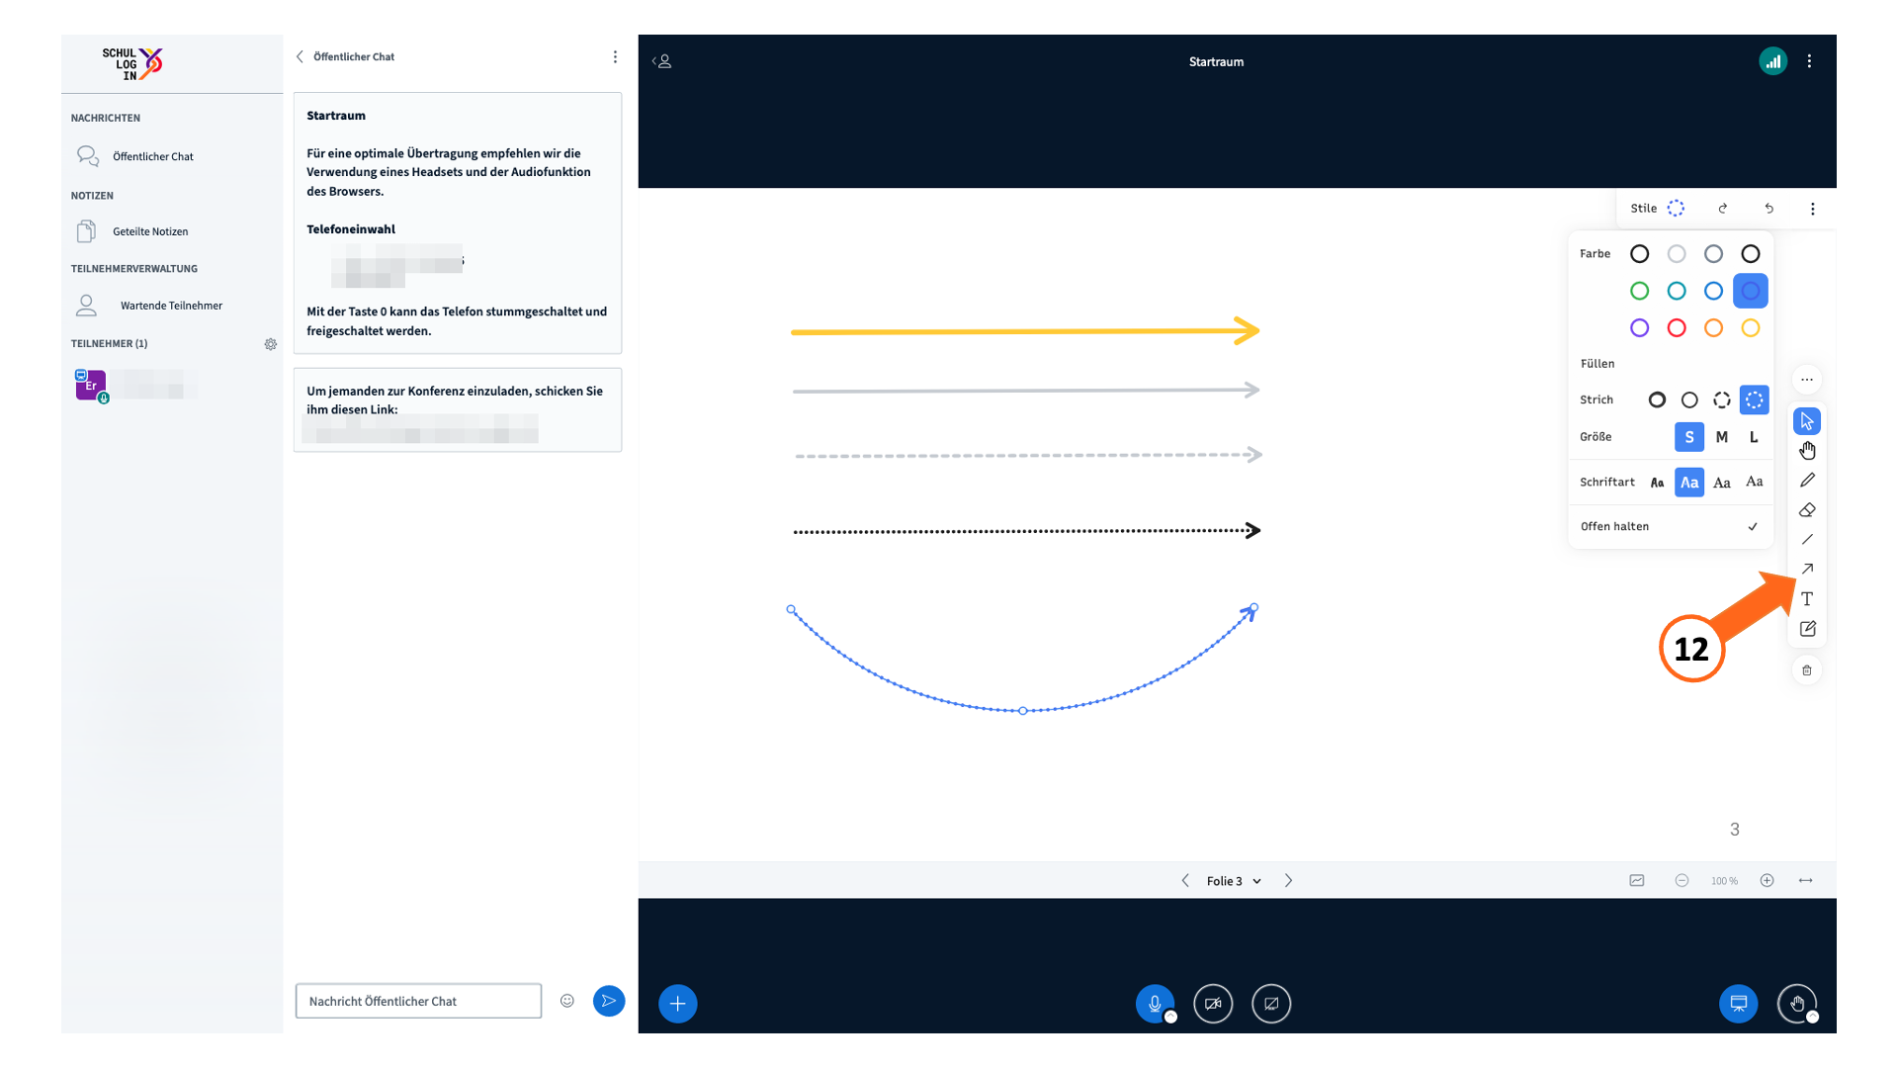Viewport: 1898px width, 1068px height.
Task: Minimize presentation with blue screen button
Action: [1738, 1004]
